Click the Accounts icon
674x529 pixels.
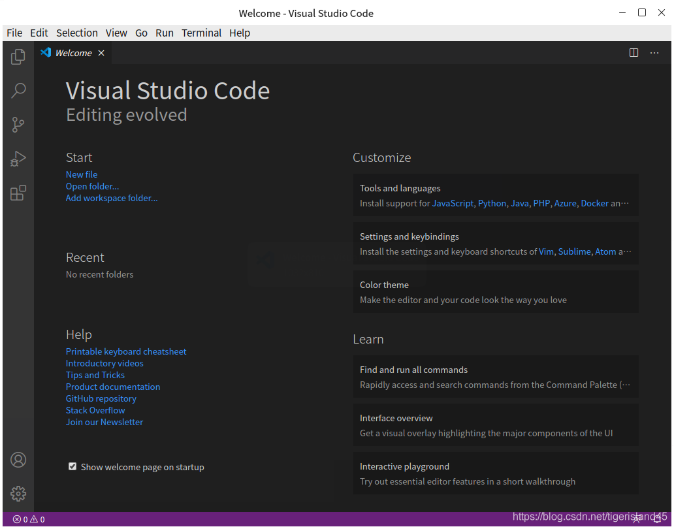[18, 460]
